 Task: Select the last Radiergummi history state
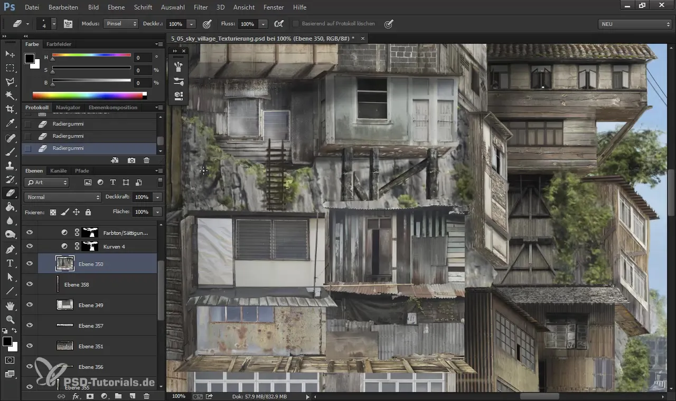pos(89,148)
